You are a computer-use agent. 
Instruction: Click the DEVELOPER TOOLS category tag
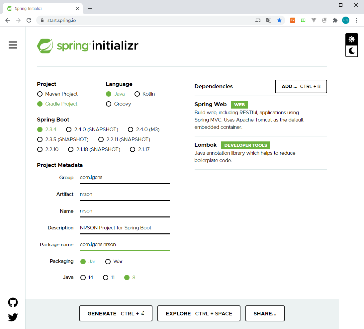pos(245,145)
